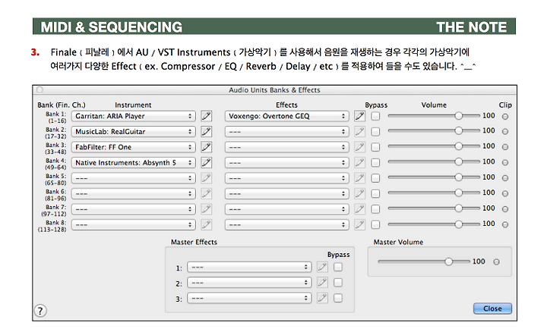Click Bank 6 instrument edit pencil icon
547x329 pixels.
click(206, 193)
